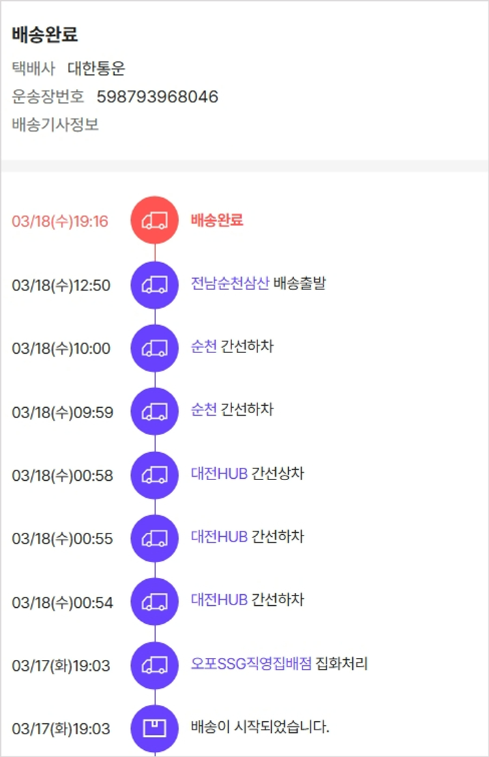Click the 대한통운 courier name
The image size is (489, 757).
(96, 68)
